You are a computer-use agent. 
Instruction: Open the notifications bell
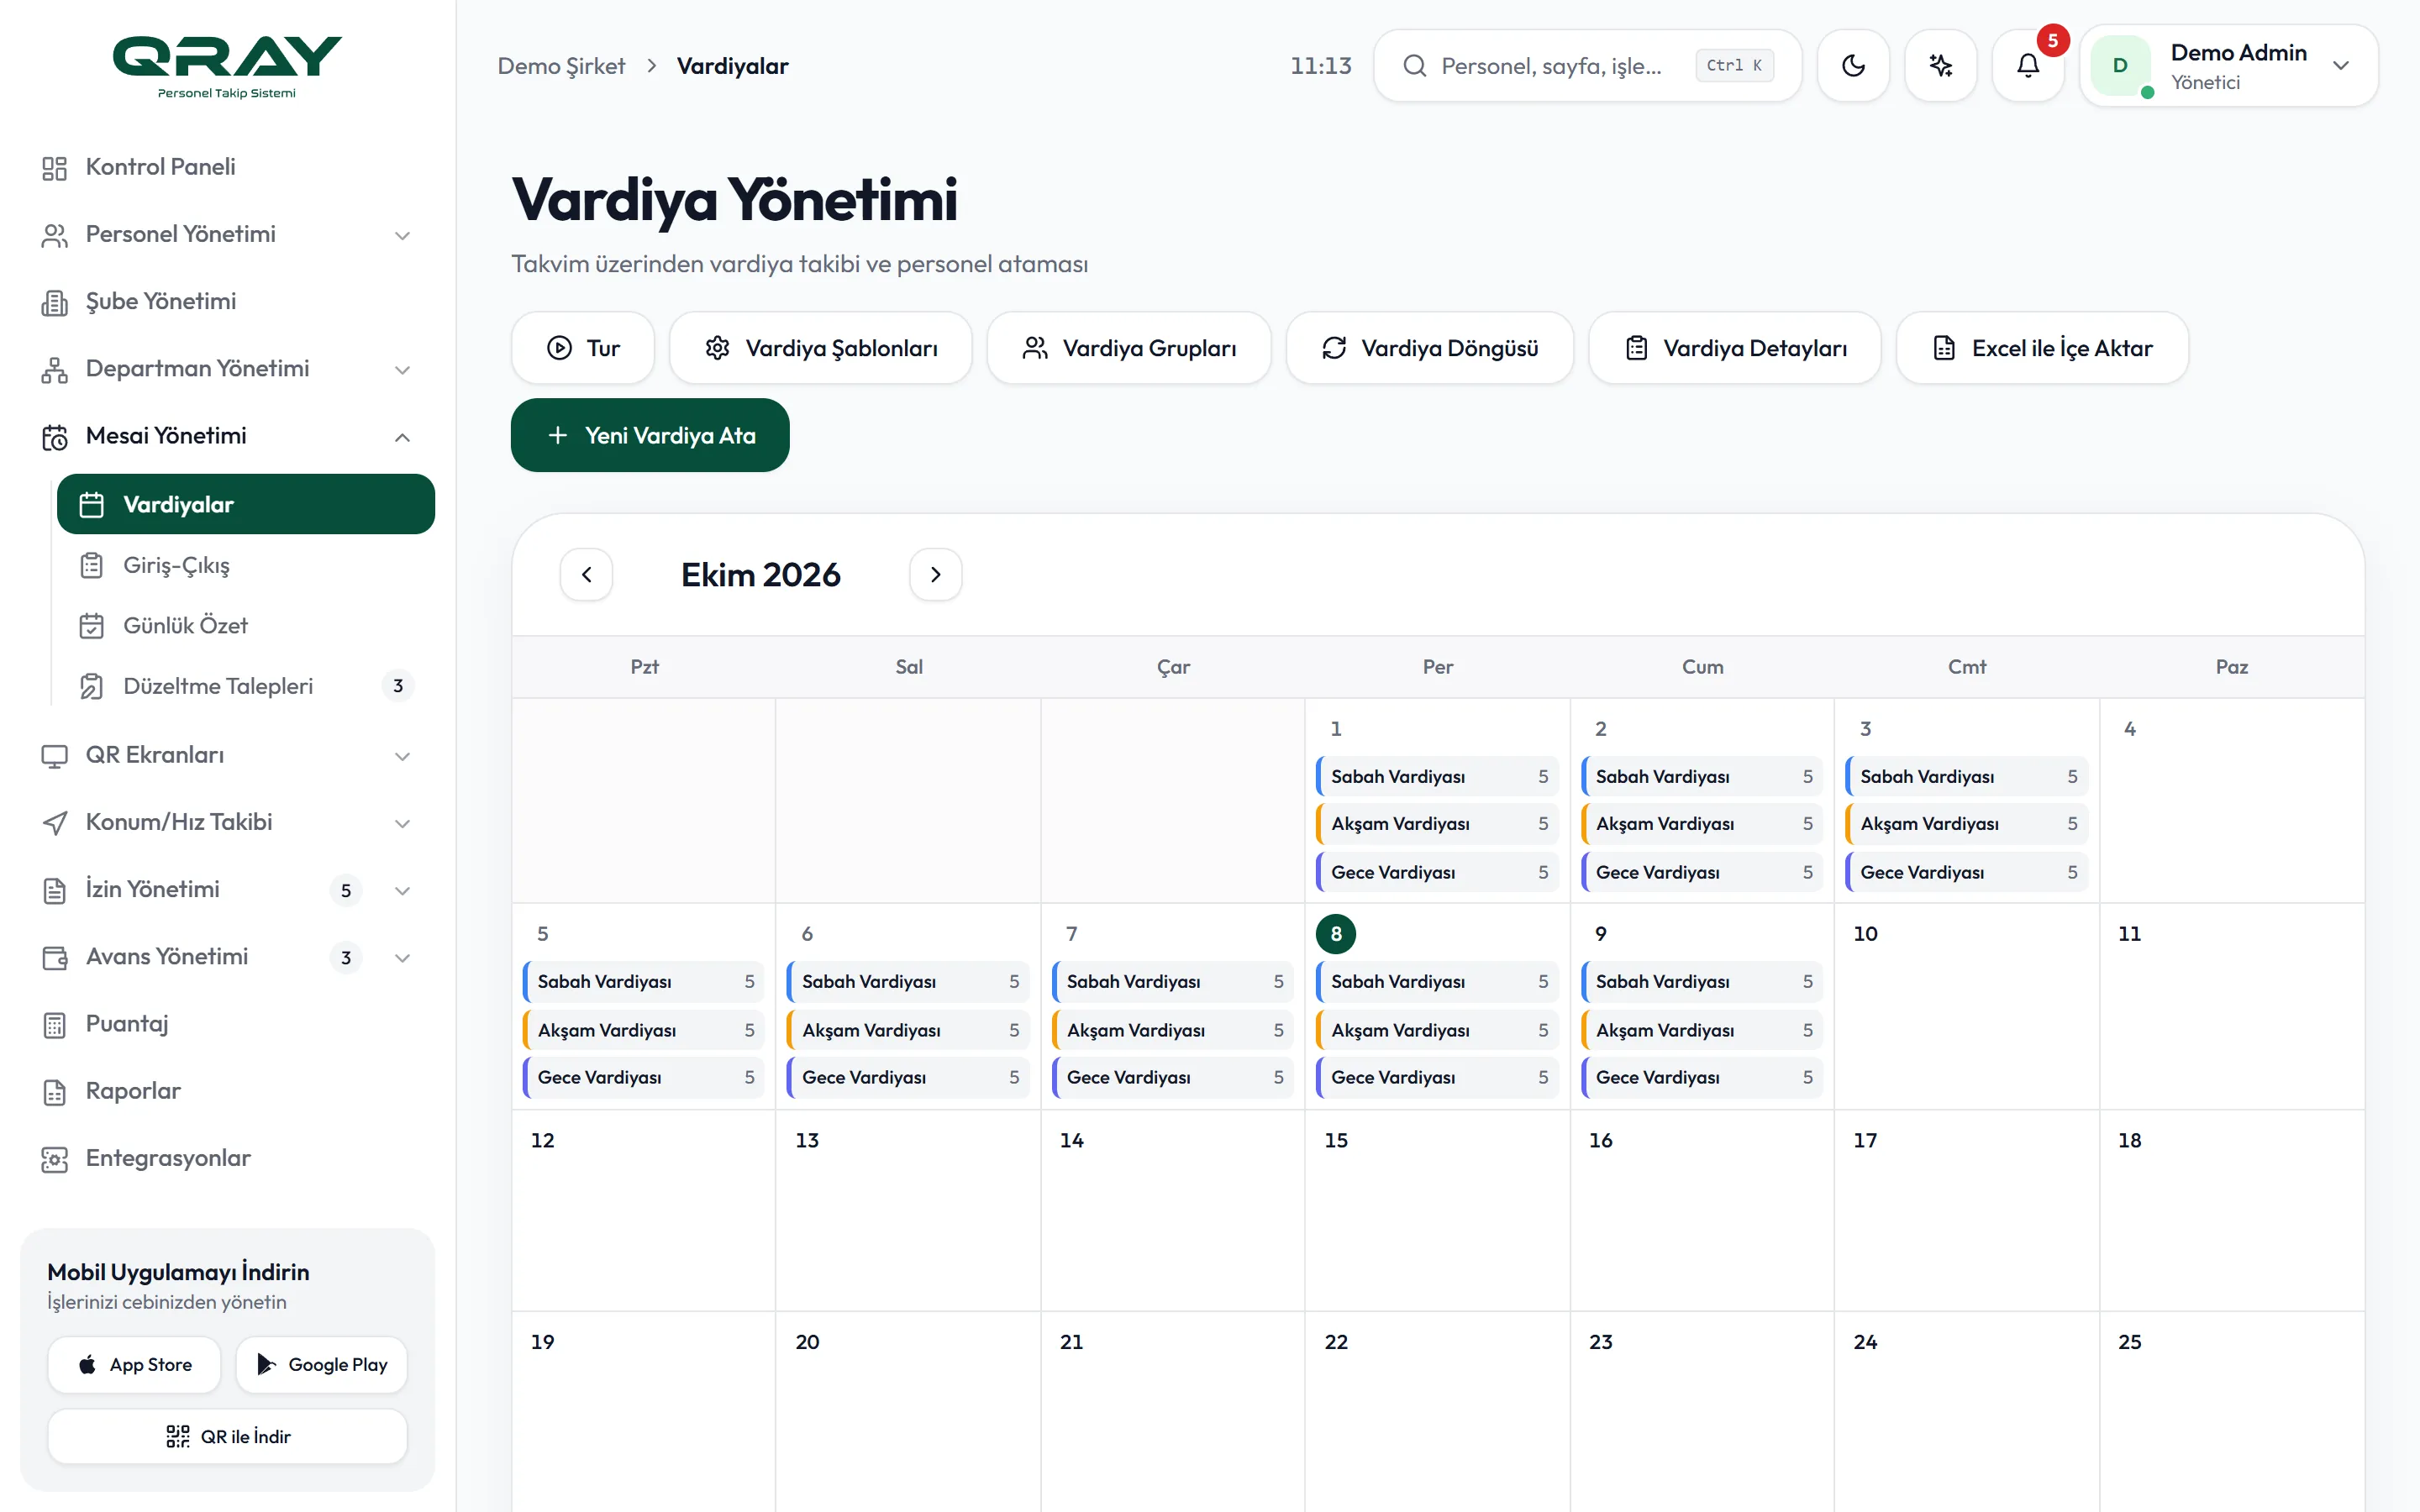tap(2028, 66)
